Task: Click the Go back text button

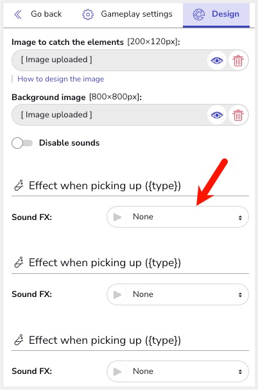Action: (46, 14)
